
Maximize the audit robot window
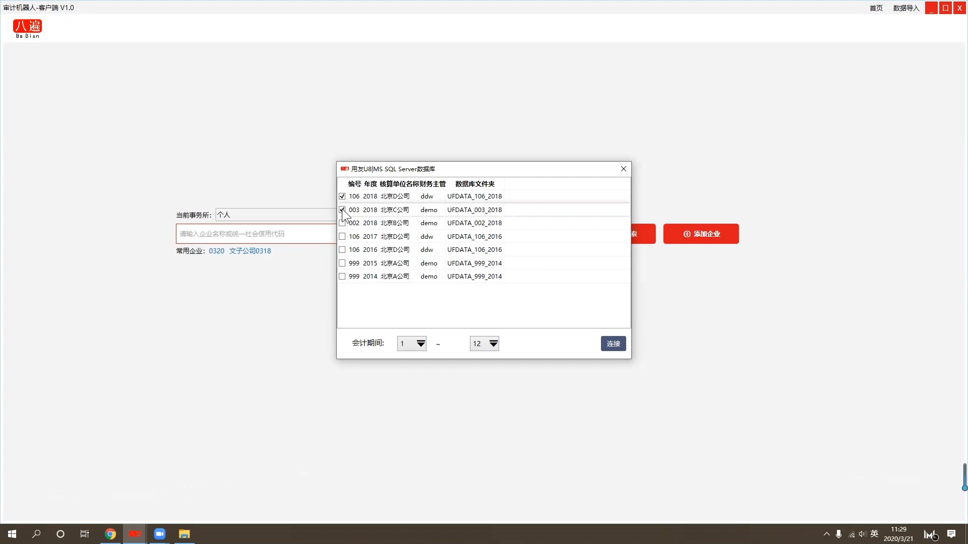click(945, 8)
